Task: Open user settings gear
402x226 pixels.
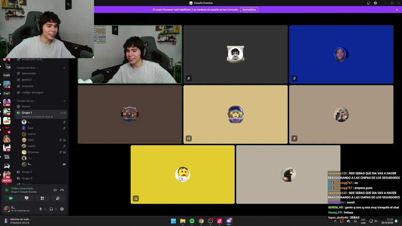Action: click(62, 209)
